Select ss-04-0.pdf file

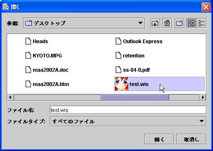click(x=132, y=70)
